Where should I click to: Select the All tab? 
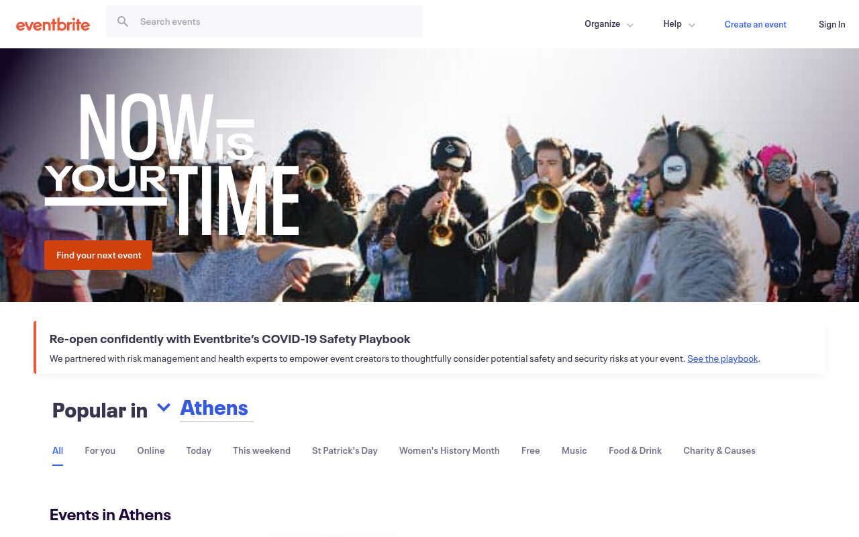pyautogui.click(x=58, y=450)
